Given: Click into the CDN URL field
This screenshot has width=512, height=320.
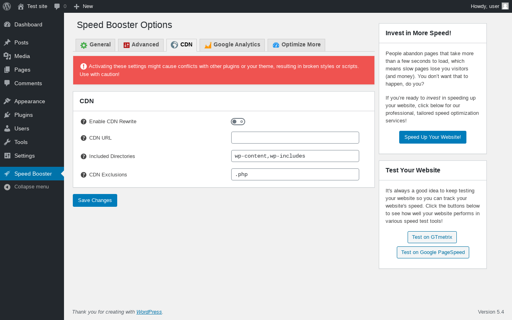Looking at the screenshot, I should click(x=295, y=138).
